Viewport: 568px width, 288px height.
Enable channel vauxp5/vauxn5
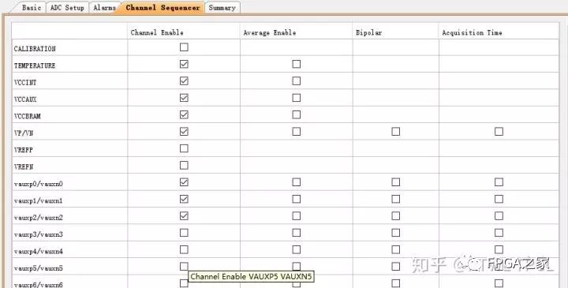point(184,267)
